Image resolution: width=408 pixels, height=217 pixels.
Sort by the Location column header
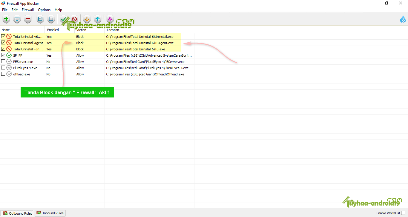point(149,30)
